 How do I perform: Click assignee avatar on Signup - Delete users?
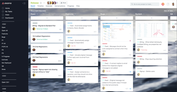coord(139,74)
